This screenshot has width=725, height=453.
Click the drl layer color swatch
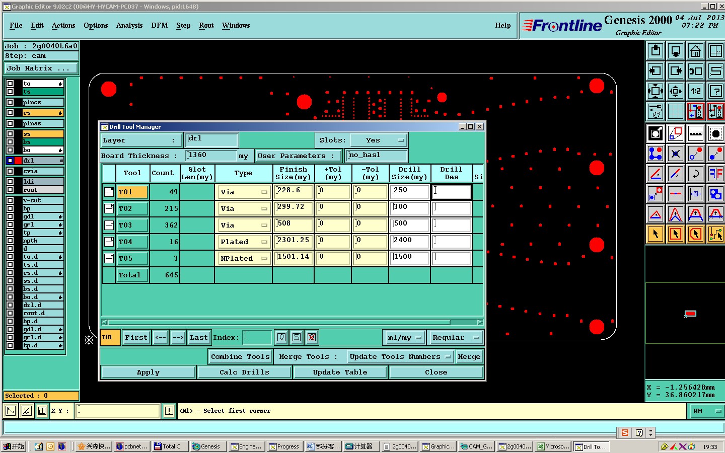(x=19, y=161)
